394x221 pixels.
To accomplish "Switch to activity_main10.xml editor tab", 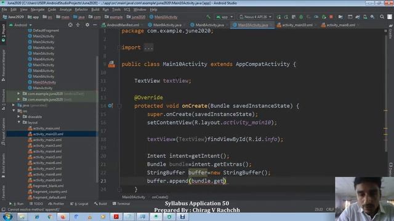I will [295, 25].
